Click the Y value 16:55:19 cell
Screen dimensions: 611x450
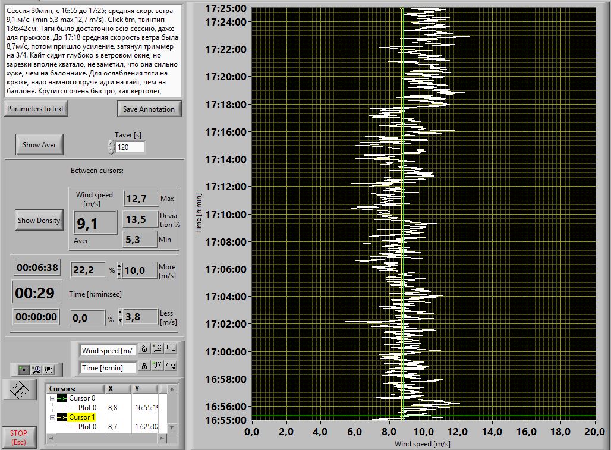146,408
